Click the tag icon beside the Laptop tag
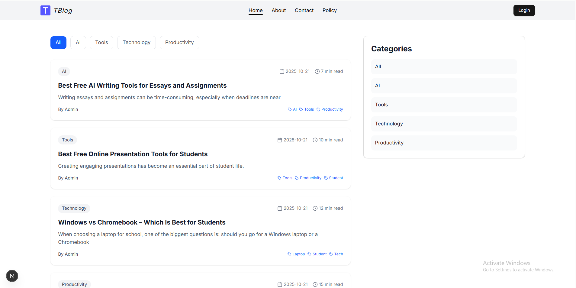Viewport: 576px width, 288px height. click(289, 254)
